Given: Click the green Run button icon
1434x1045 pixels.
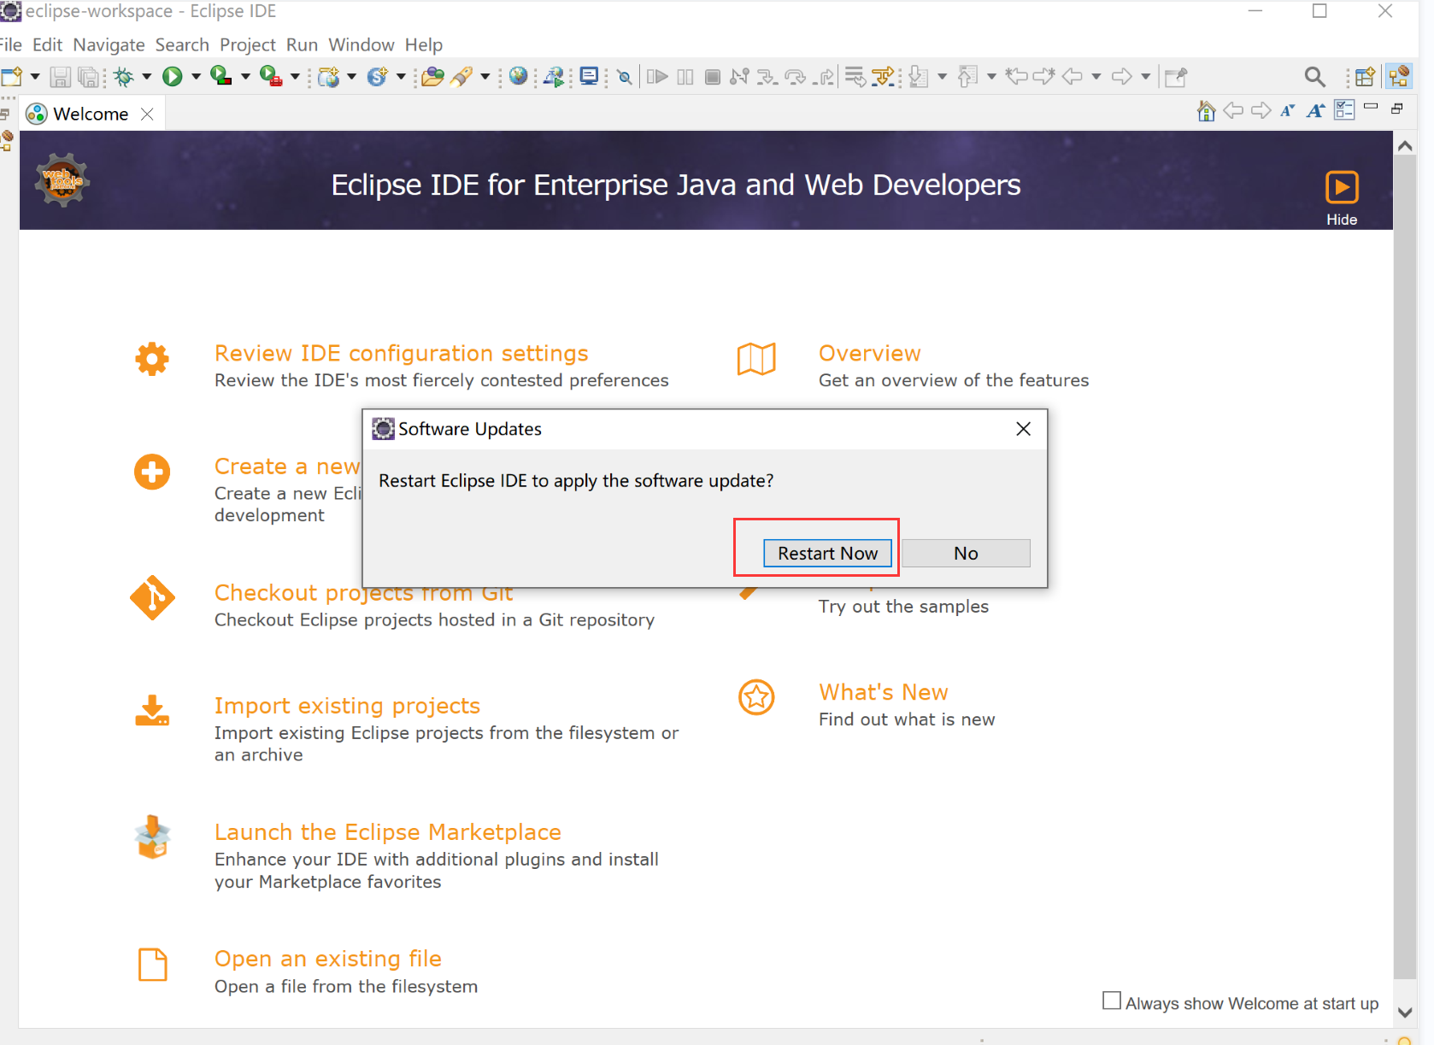Looking at the screenshot, I should 173,77.
